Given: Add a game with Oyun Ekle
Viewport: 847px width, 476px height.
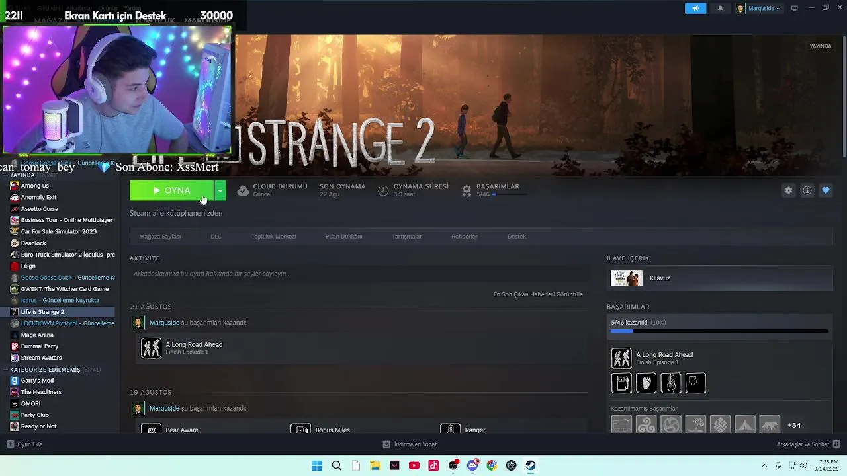Looking at the screenshot, I should pyautogui.click(x=25, y=444).
